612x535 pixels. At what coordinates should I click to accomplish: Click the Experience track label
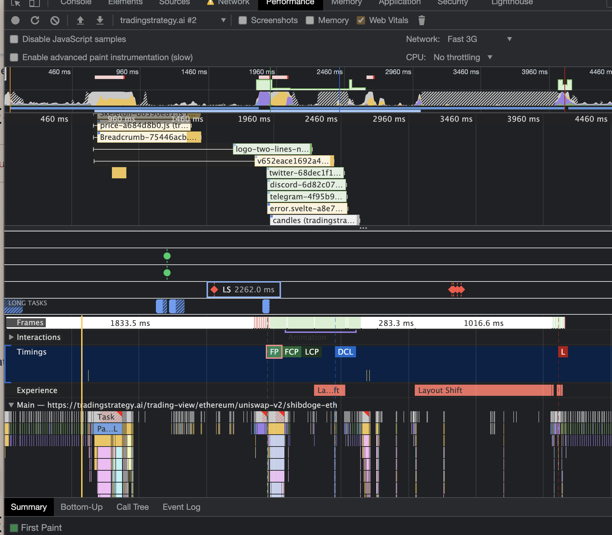coord(37,390)
